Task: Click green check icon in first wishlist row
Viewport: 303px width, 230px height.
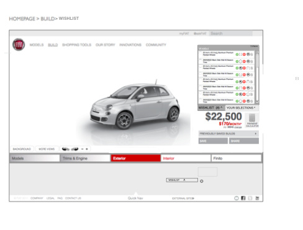Action: [x=237, y=55]
